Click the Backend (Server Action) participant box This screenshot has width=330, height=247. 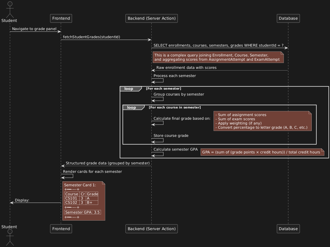[x=152, y=18]
